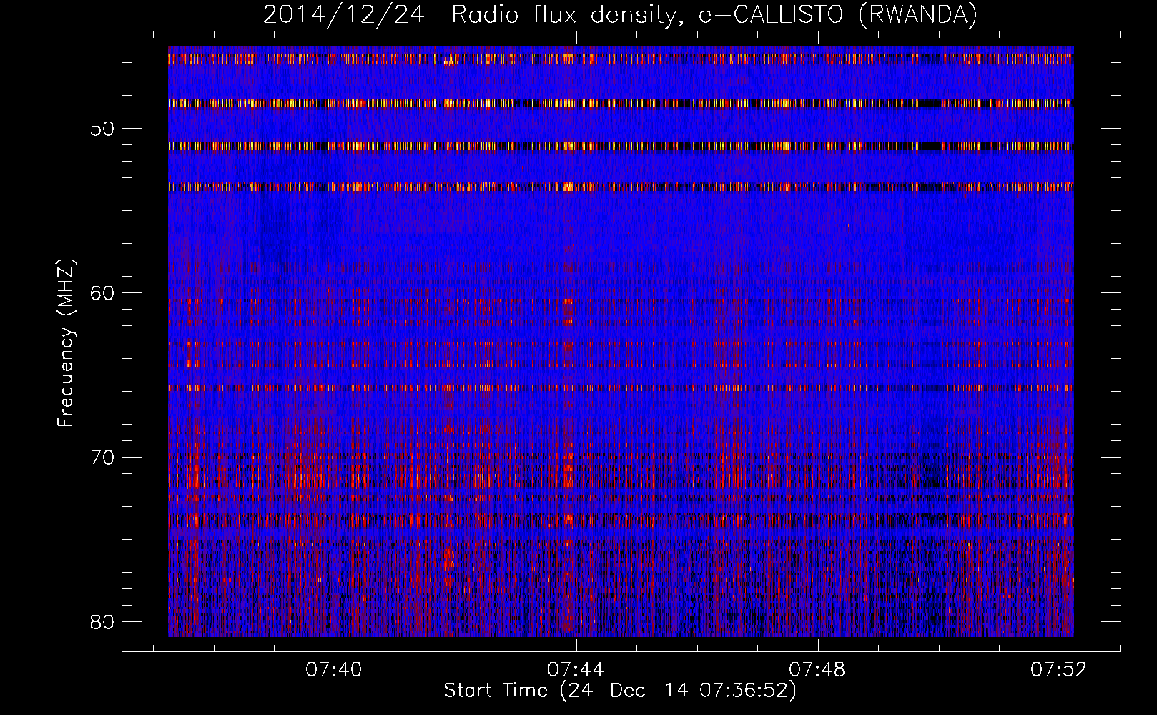1157x715 pixels.
Task: Select the "Frequency (MHZ)" y-axis label
Action: tap(66, 342)
